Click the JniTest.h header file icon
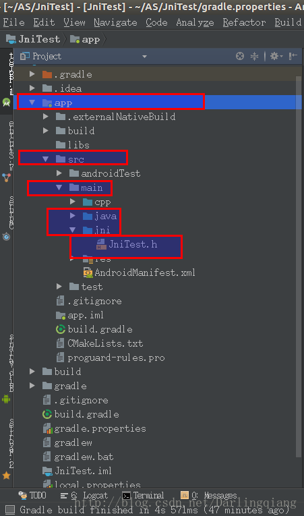 pos(101,244)
